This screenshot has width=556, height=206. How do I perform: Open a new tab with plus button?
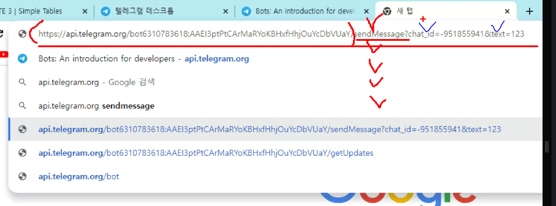(x=530, y=11)
